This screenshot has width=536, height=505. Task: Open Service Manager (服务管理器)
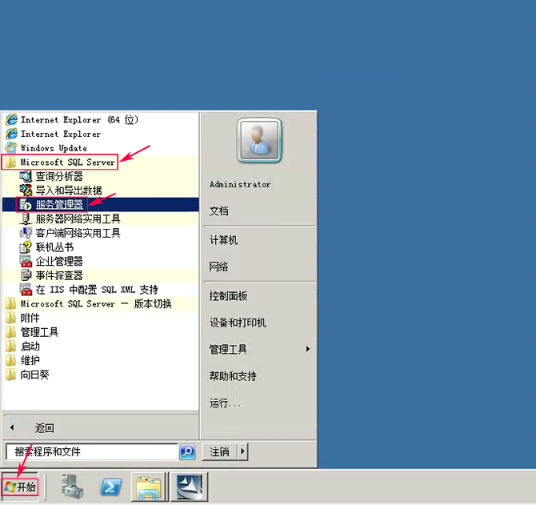point(58,205)
